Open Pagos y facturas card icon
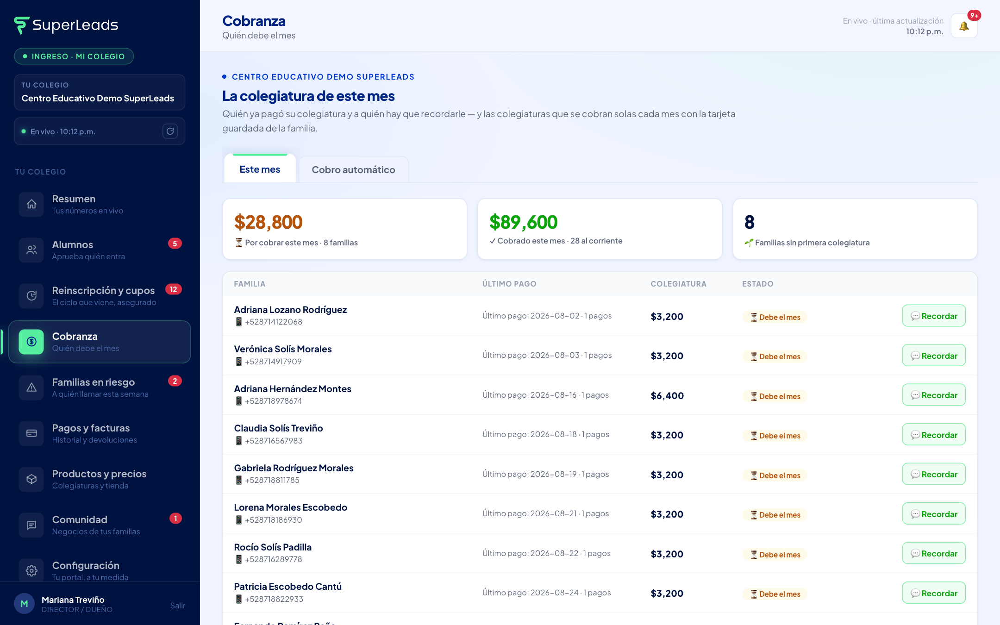This screenshot has height=625, width=1000. tap(31, 433)
